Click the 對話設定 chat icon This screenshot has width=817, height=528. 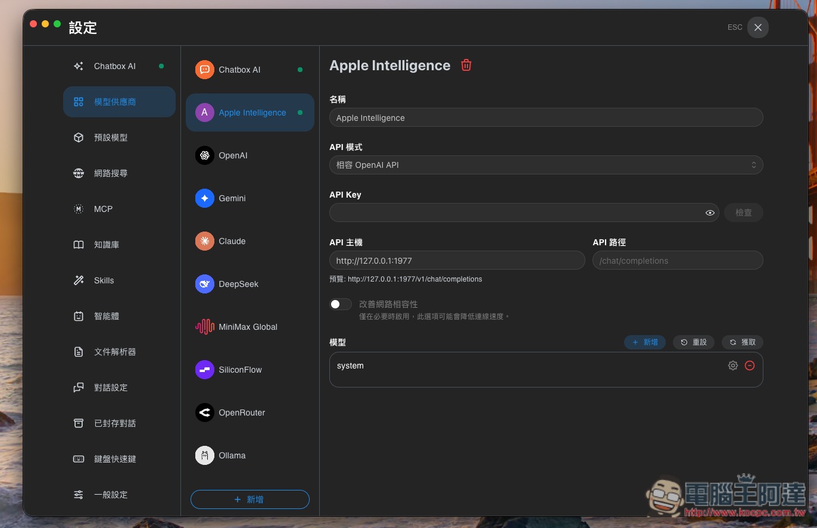click(x=79, y=388)
